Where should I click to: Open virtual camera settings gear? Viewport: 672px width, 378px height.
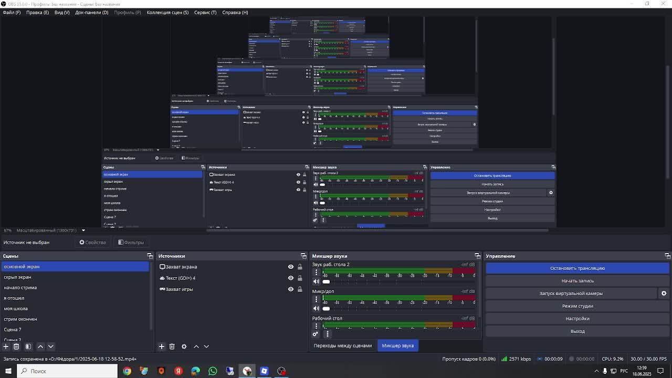pos(664,293)
